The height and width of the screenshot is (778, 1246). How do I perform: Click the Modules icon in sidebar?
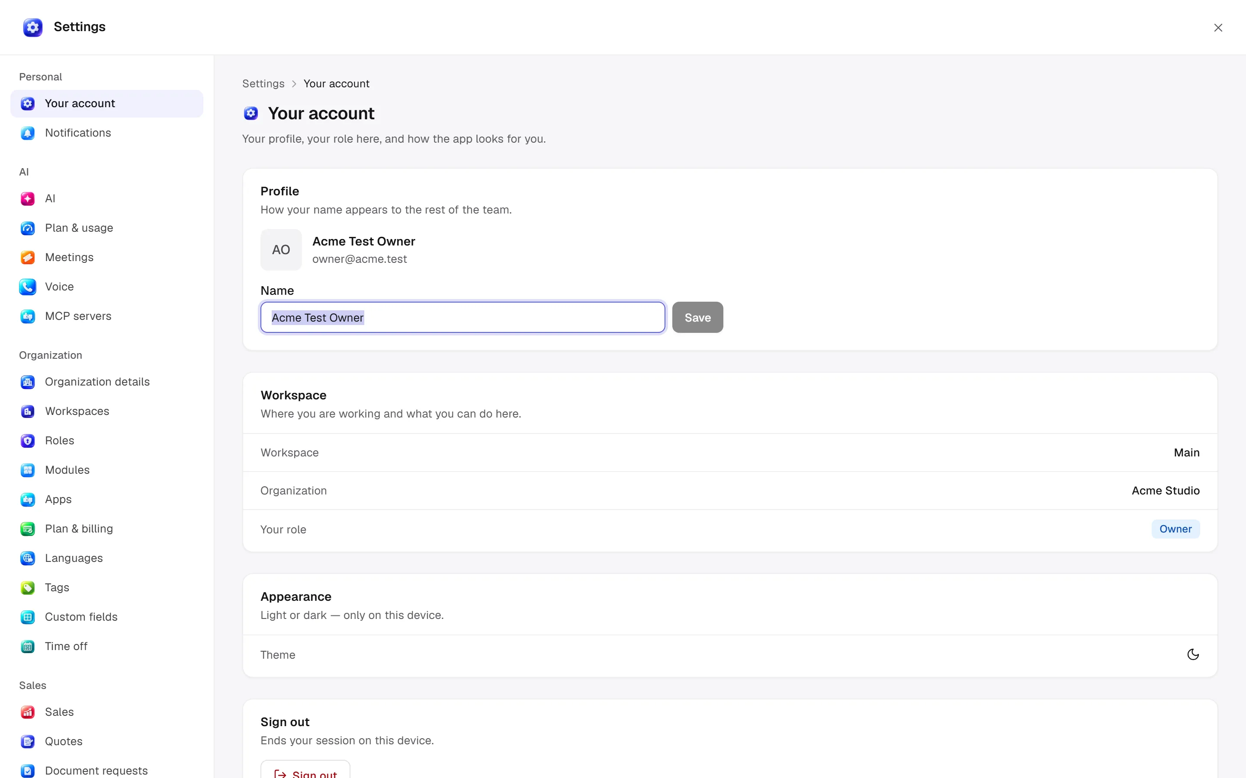(28, 470)
